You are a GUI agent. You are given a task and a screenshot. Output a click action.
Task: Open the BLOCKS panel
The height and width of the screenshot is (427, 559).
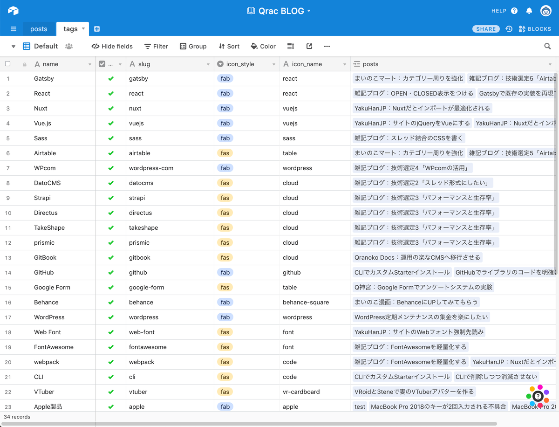coord(535,28)
